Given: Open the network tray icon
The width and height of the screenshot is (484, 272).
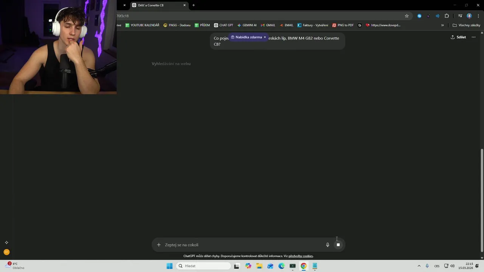Looking at the screenshot, I should pos(446,266).
